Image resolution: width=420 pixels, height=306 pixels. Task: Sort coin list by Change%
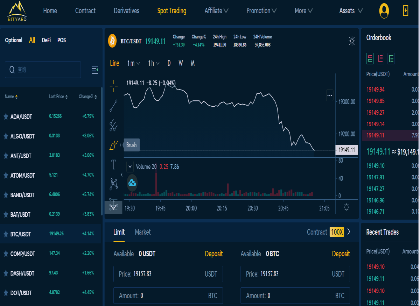pos(88,97)
